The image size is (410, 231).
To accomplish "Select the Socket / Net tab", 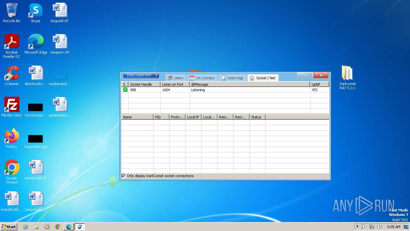I will [263, 78].
